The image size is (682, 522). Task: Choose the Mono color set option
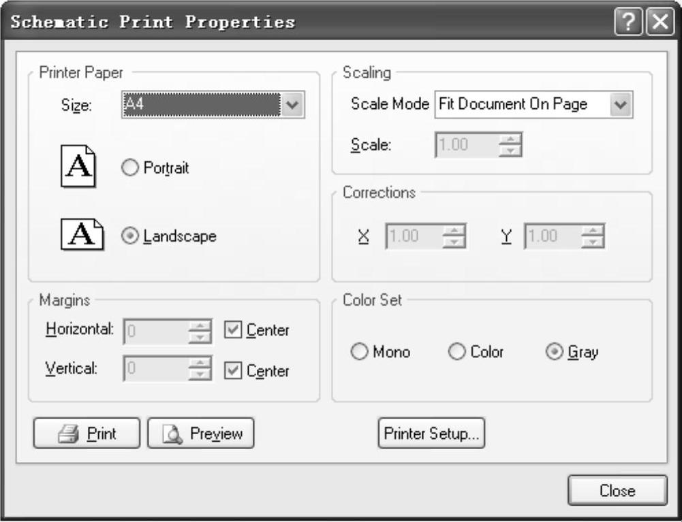359,352
